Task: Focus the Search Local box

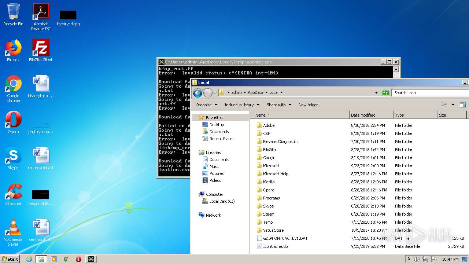Action: (x=429, y=93)
